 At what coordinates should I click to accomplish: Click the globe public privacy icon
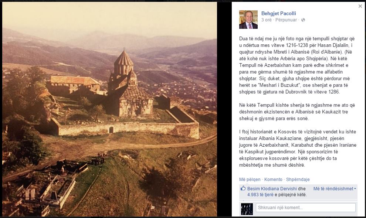tap(303, 20)
